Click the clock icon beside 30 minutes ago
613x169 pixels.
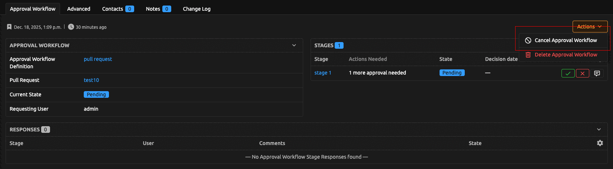[71, 27]
